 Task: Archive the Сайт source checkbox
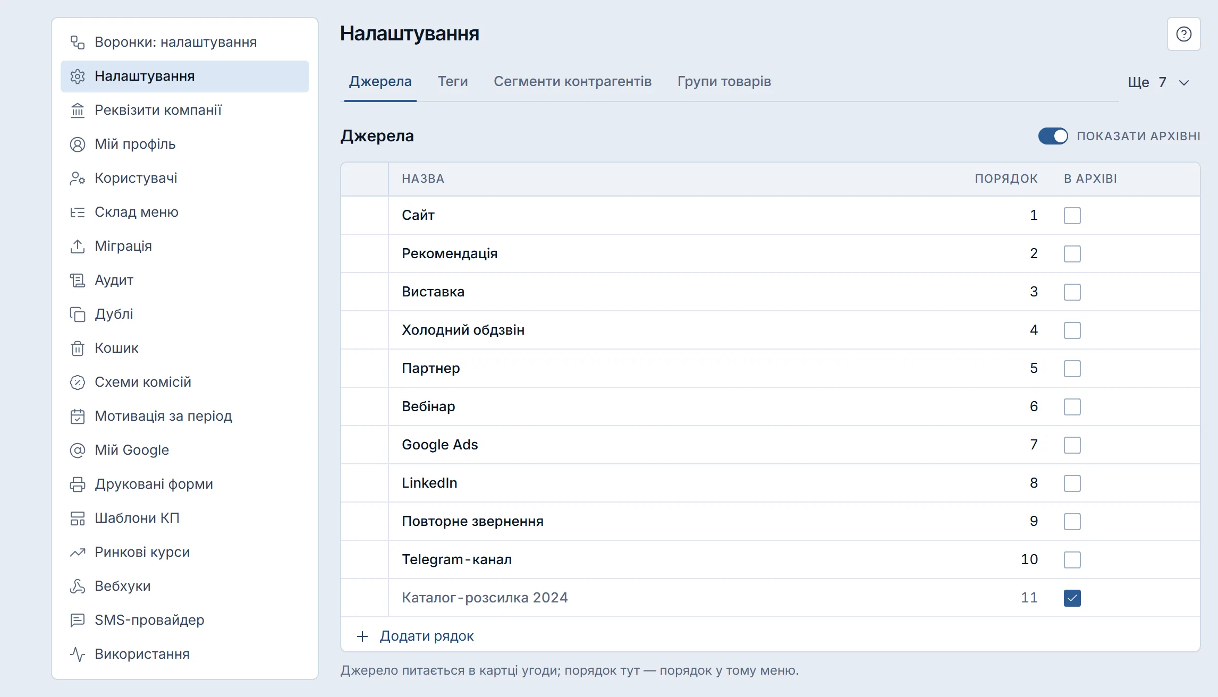click(x=1072, y=215)
